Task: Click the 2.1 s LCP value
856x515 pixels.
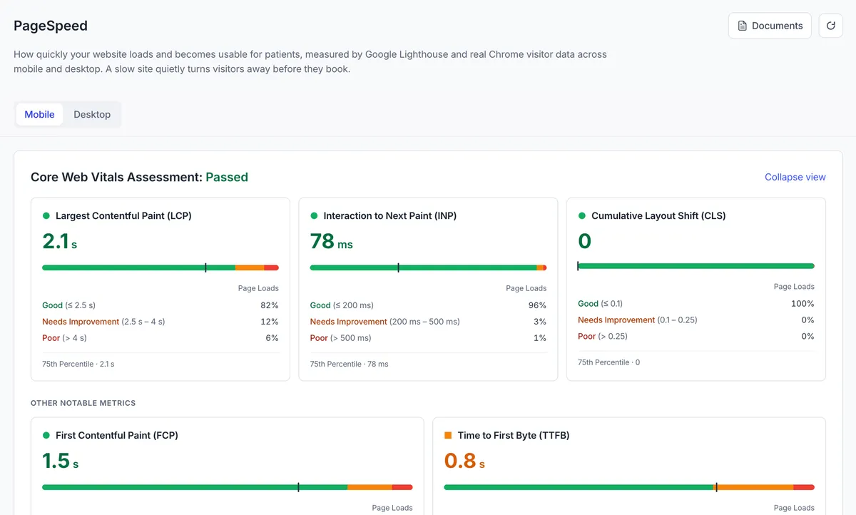Action: tap(60, 242)
